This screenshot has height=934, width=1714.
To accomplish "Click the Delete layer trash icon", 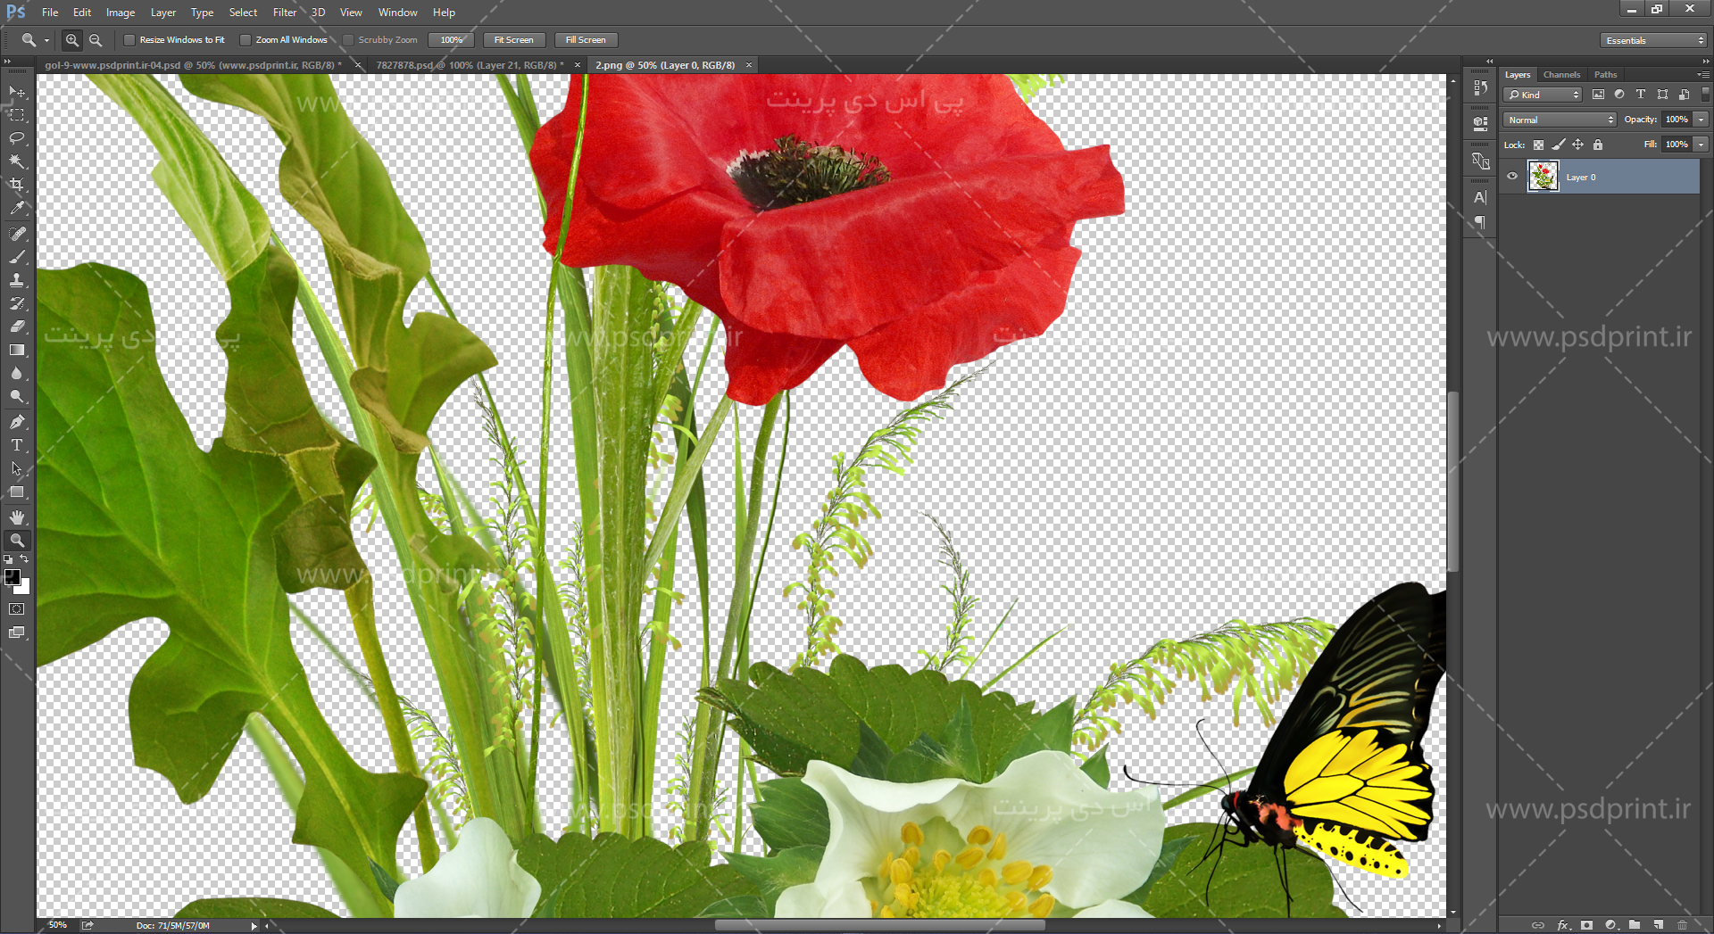I will coord(1683,925).
